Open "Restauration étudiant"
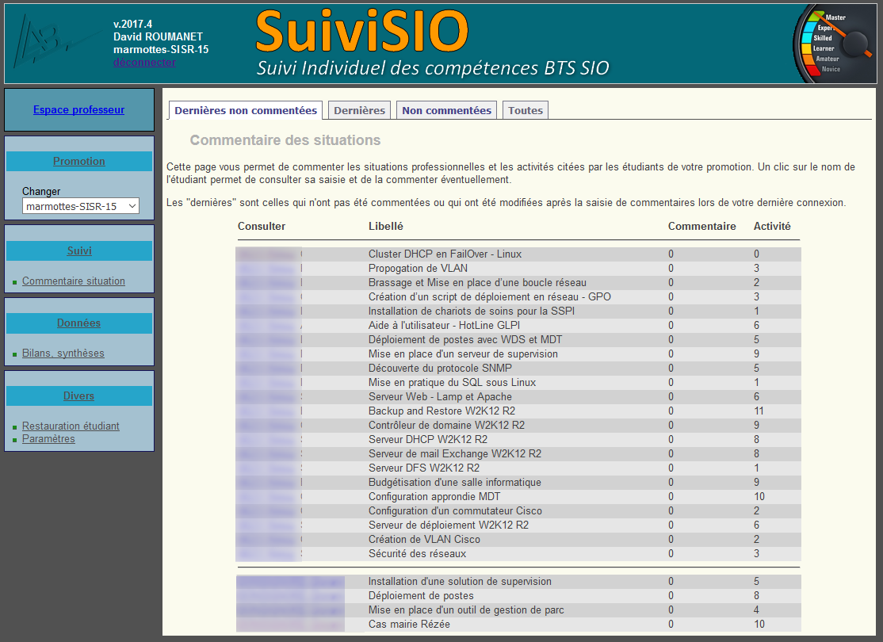 [71, 425]
